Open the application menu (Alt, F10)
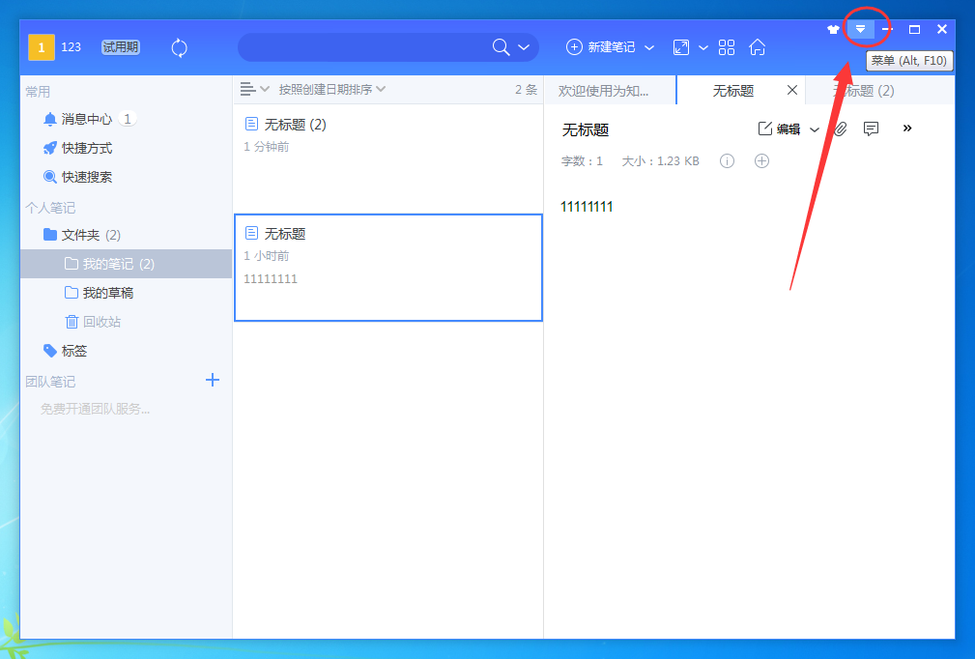 [860, 29]
